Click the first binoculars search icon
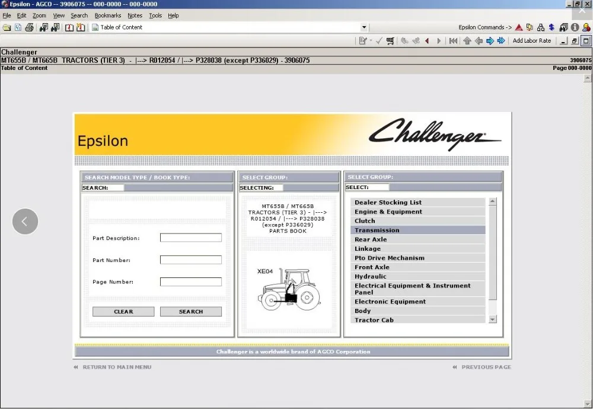This screenshot has height=409, width=593. (x=43, y=27)
